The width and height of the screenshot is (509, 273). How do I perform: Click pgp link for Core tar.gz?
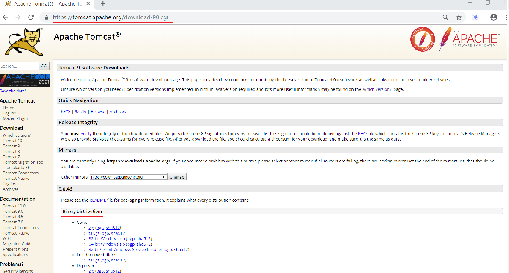pos(105,233)
